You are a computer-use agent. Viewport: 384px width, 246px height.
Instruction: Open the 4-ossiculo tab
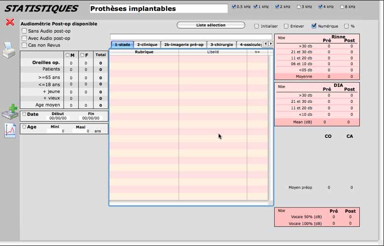coord(250,45)
